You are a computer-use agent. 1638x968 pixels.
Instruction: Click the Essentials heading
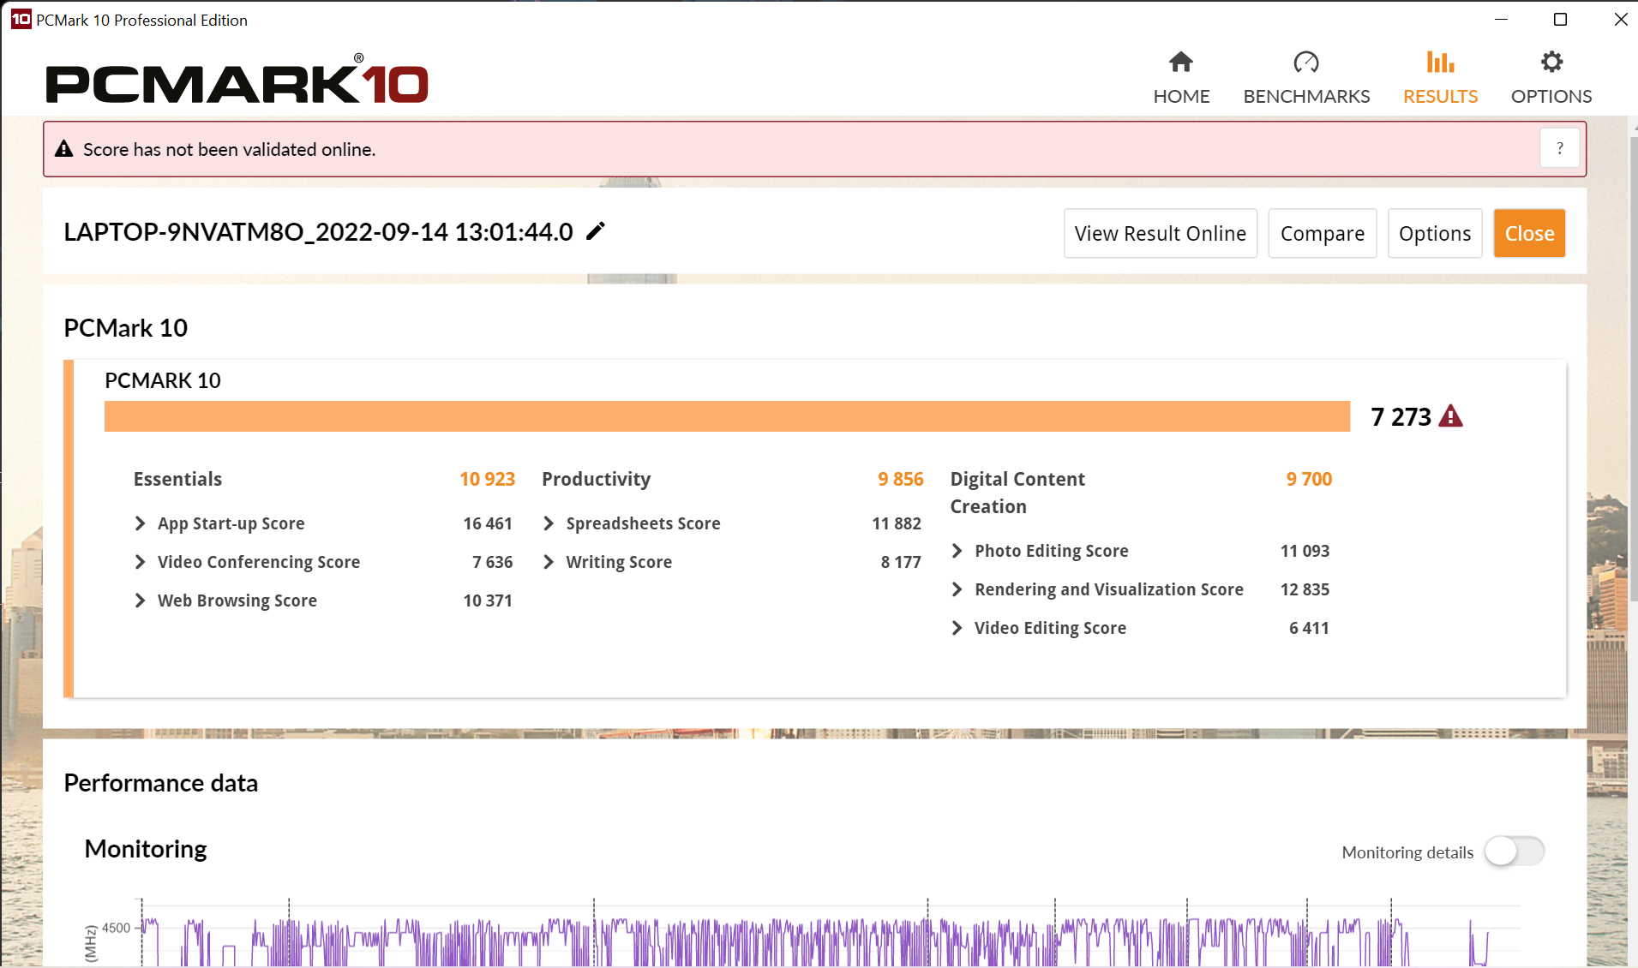click(x=177, y=479)
